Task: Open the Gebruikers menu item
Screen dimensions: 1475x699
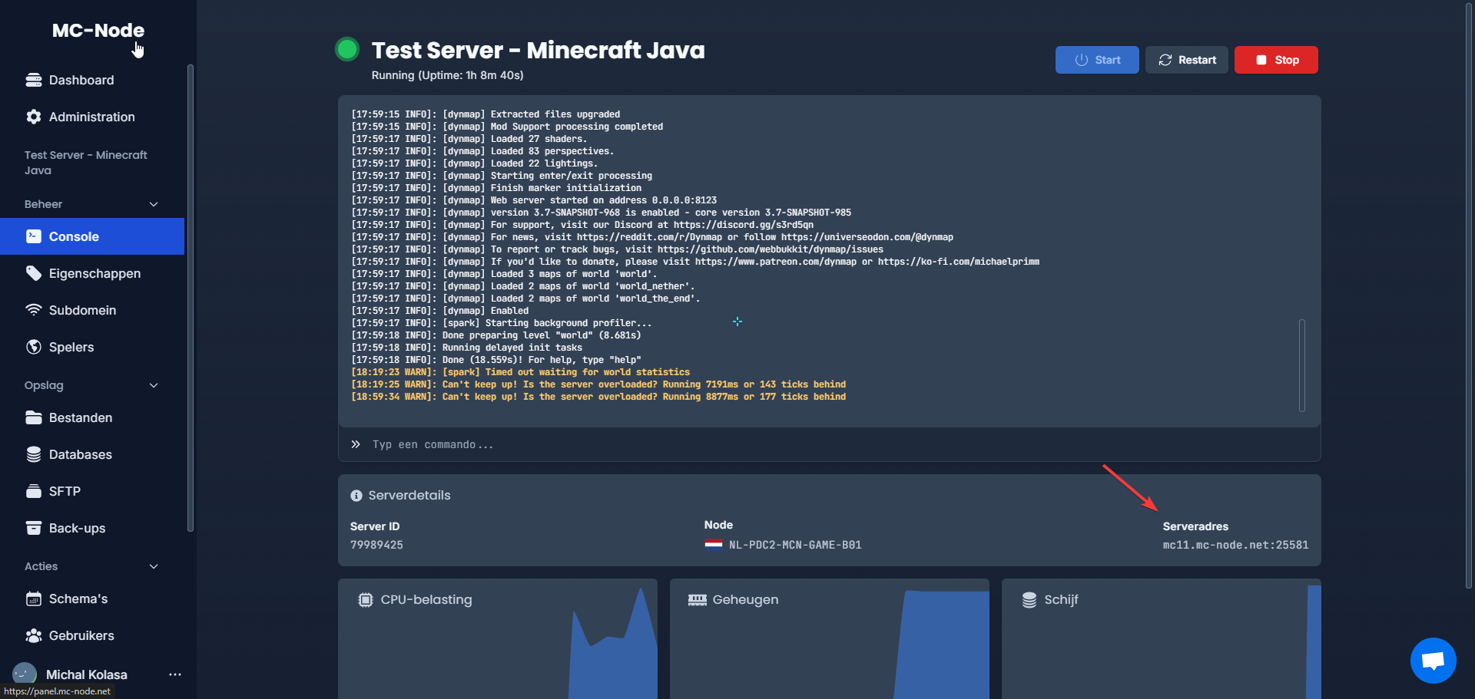Action: click(x=92, y=635)
